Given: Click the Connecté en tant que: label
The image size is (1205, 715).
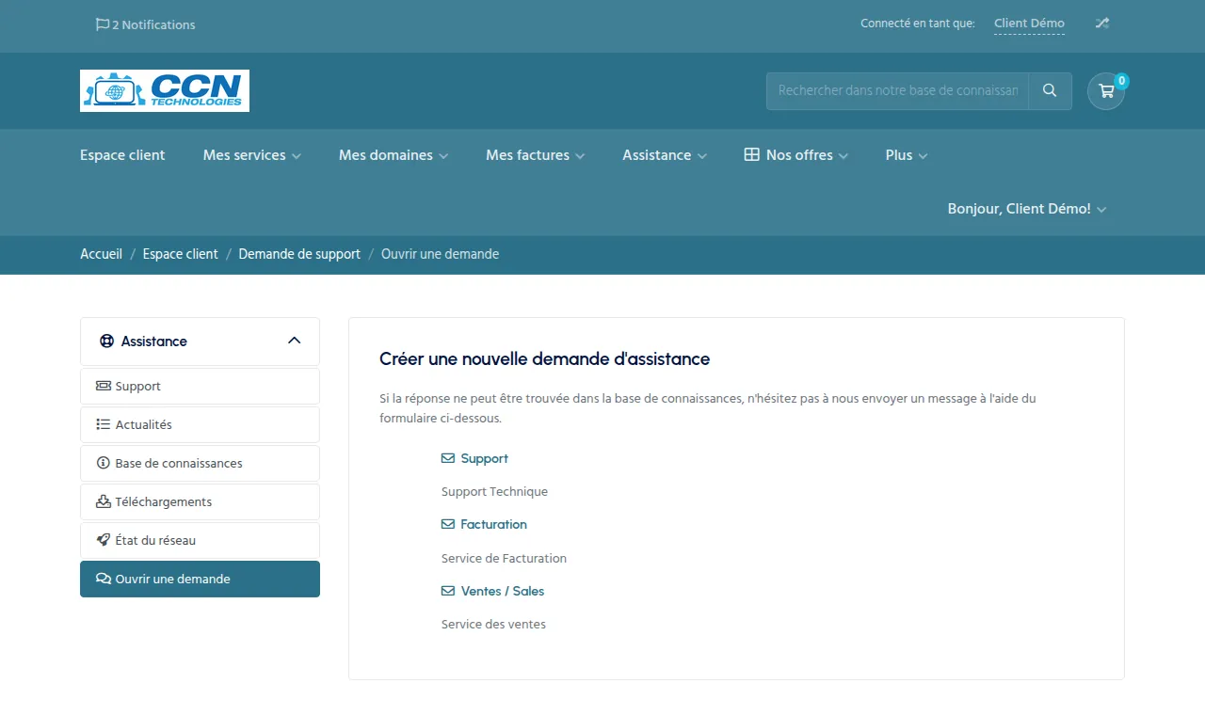Looking at the screenshot, I should click(917, 24).
